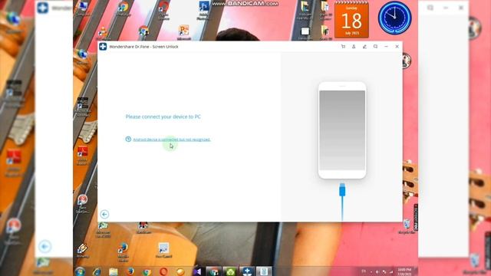Open the user account icon in title bar

click(x=354, y=47)
